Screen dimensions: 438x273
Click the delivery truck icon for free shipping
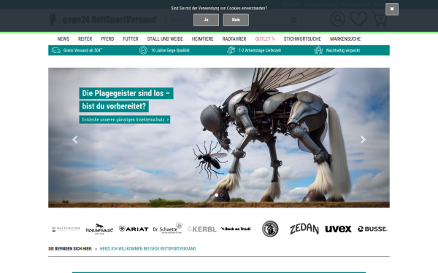click(56, 50)
